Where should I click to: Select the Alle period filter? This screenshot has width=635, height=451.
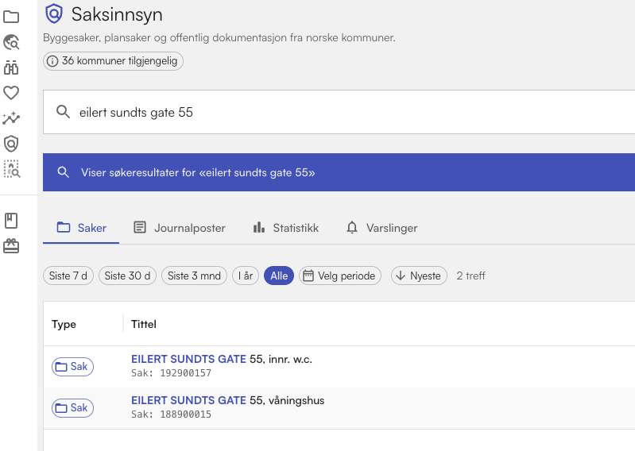[279, 276]
